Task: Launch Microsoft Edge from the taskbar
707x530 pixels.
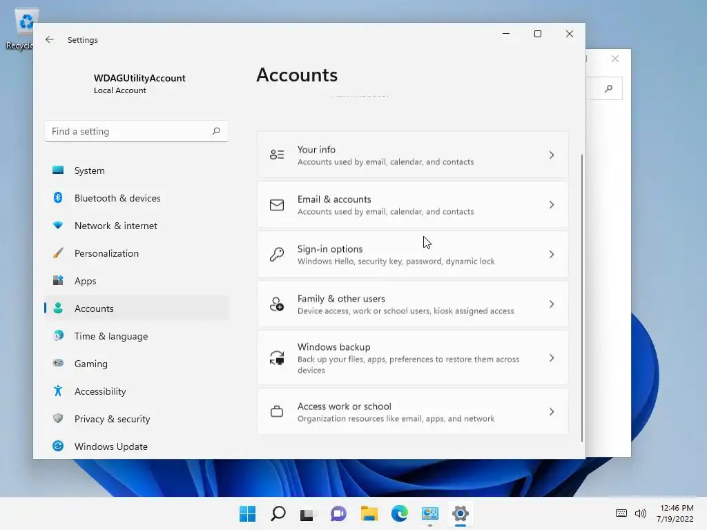Action: 400,513
